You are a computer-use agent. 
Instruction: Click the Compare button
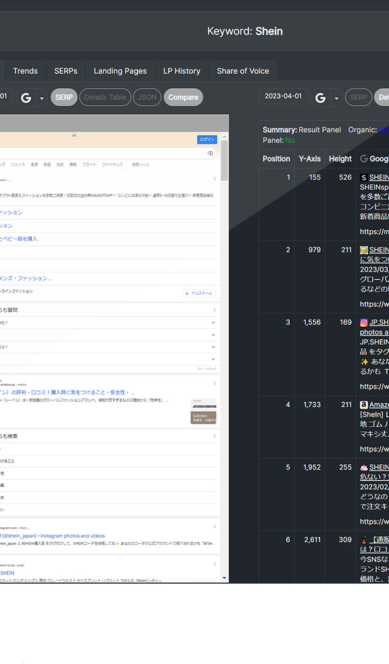click(183, 97)
